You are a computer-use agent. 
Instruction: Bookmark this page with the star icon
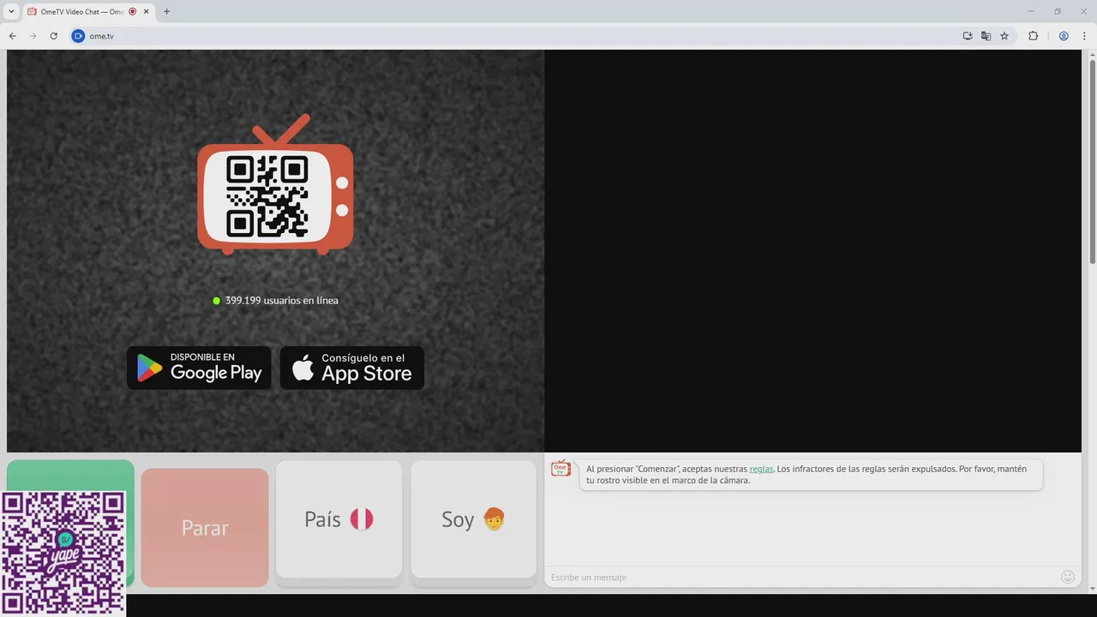[1004, 36]
